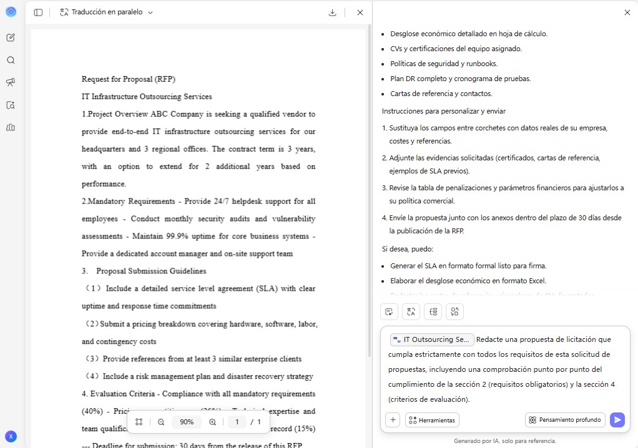This screenshot has height=448, width=638.
Task: Click 'Desglose económico detallado en hoja de cálculo' bullet
Action: click(x=469, y=34)
